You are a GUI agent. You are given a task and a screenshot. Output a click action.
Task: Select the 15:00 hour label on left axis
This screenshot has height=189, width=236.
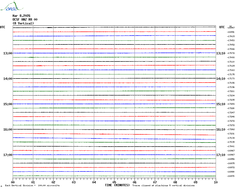8,104
